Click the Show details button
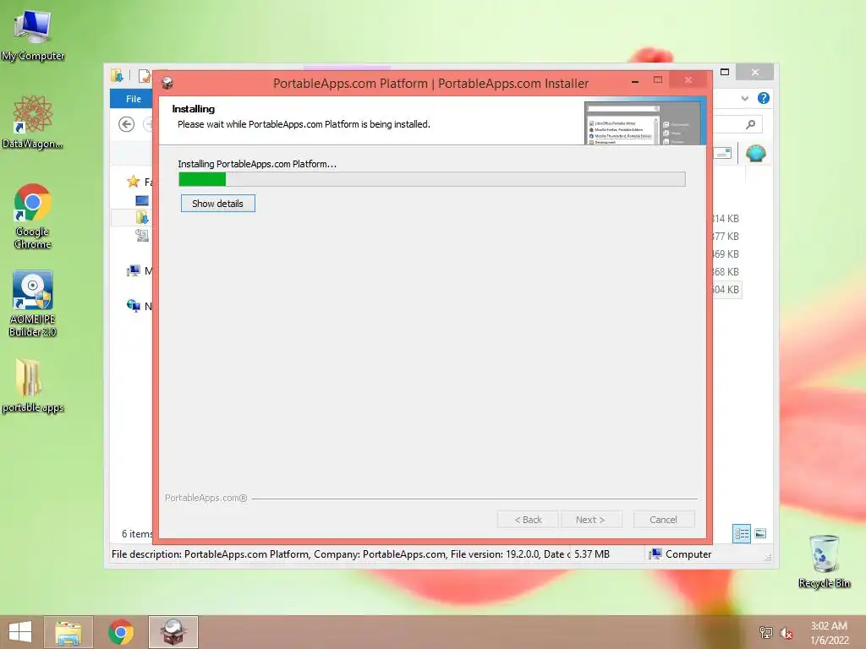 pyautogui.click(x=217, y=203)
